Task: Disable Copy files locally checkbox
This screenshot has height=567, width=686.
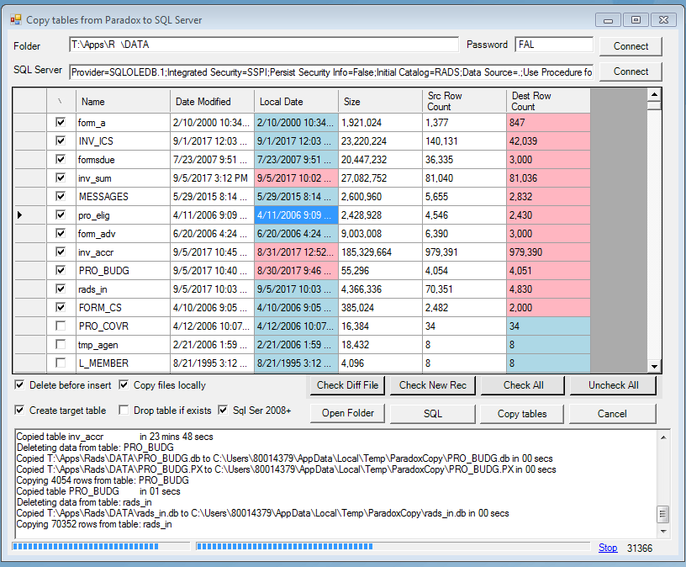Action: click(124, 384)
